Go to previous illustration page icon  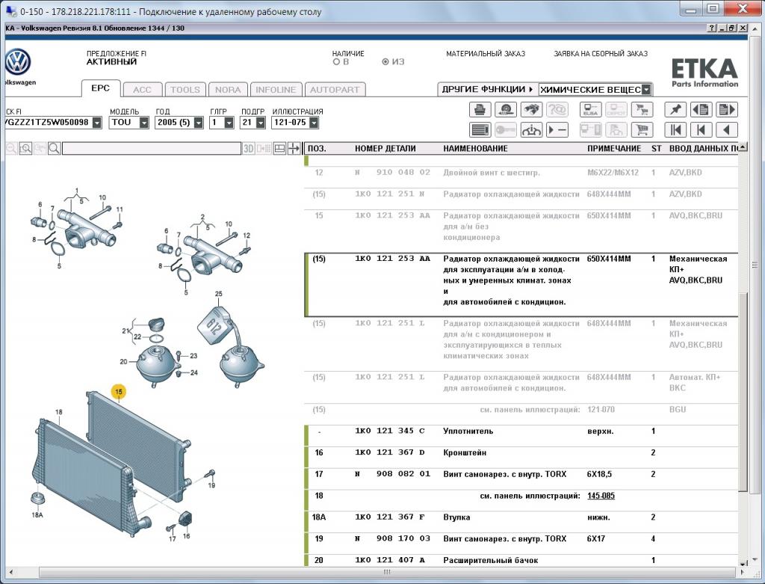pos(701,109)
